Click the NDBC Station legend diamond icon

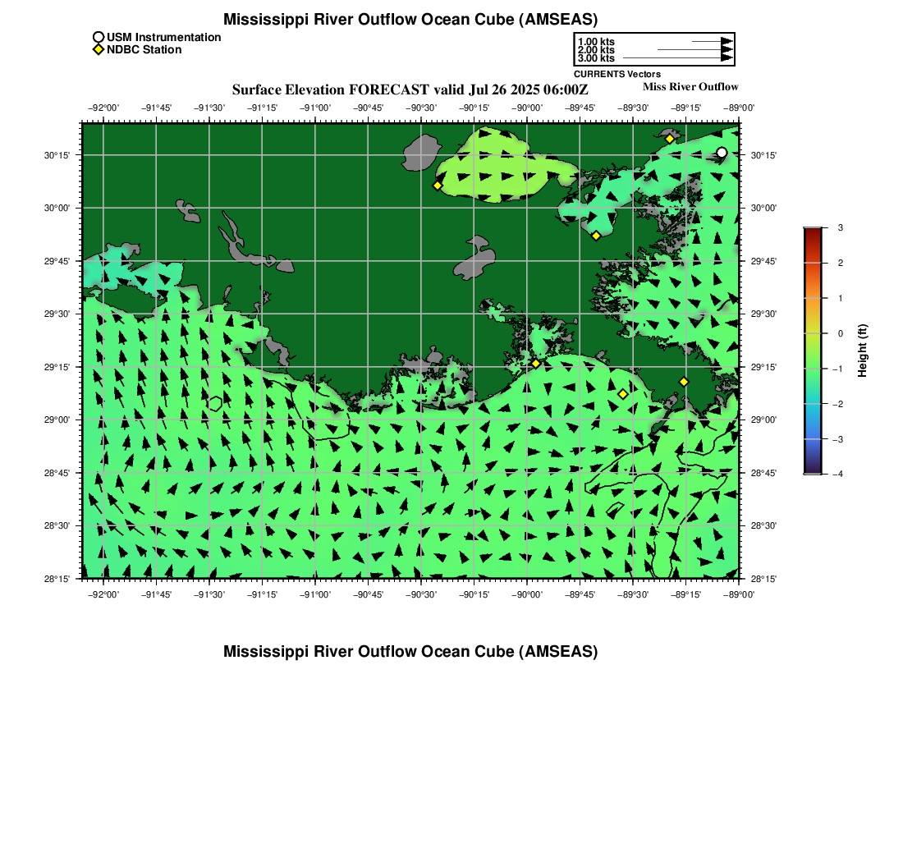[99, 50]
